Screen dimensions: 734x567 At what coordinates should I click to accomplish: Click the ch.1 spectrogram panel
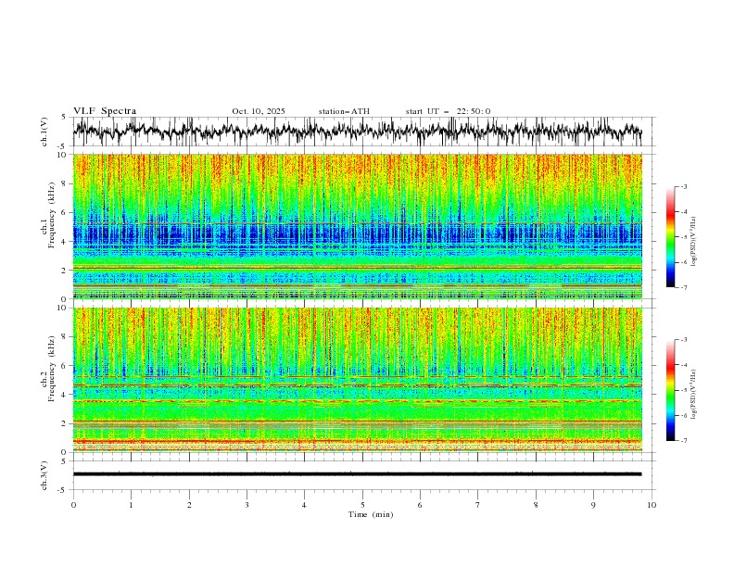click(357, 226)
